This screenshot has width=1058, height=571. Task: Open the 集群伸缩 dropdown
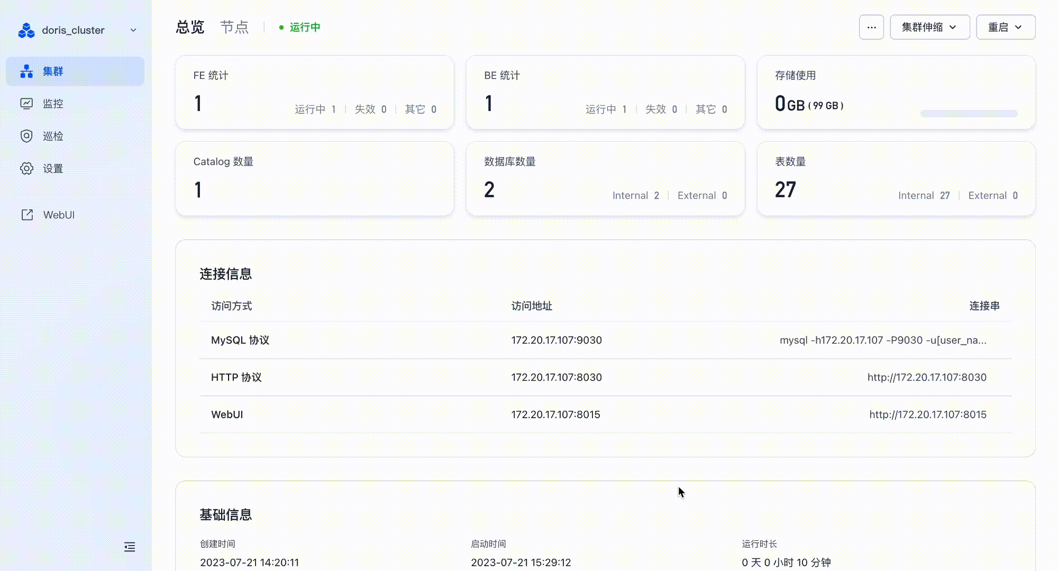tap(929, 27)
